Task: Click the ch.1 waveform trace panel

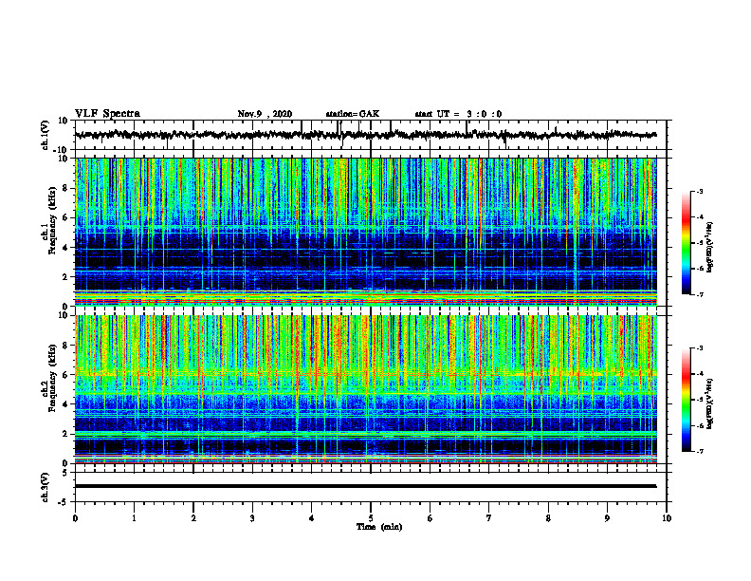Action: pos(371,135)
